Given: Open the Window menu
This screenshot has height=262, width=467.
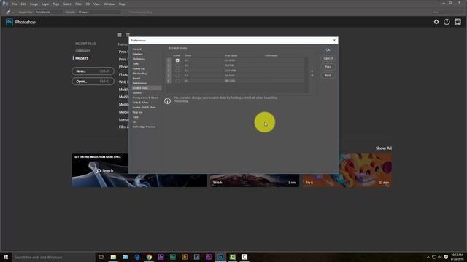Looking at the screenshot, I should coord(109,4).
